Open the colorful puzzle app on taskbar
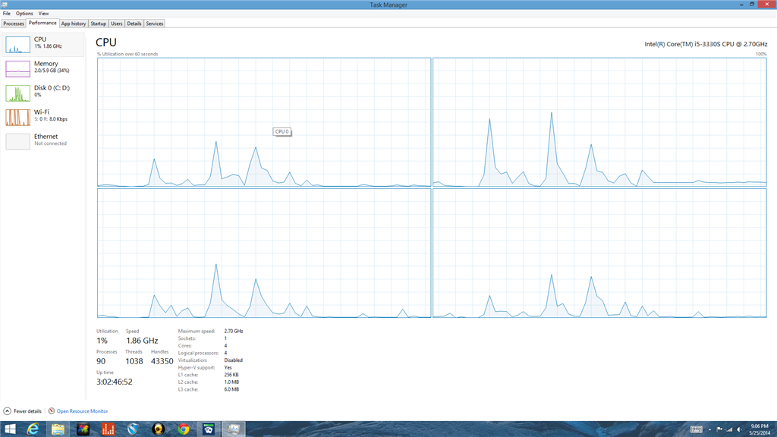 click(x=83, y=429)
